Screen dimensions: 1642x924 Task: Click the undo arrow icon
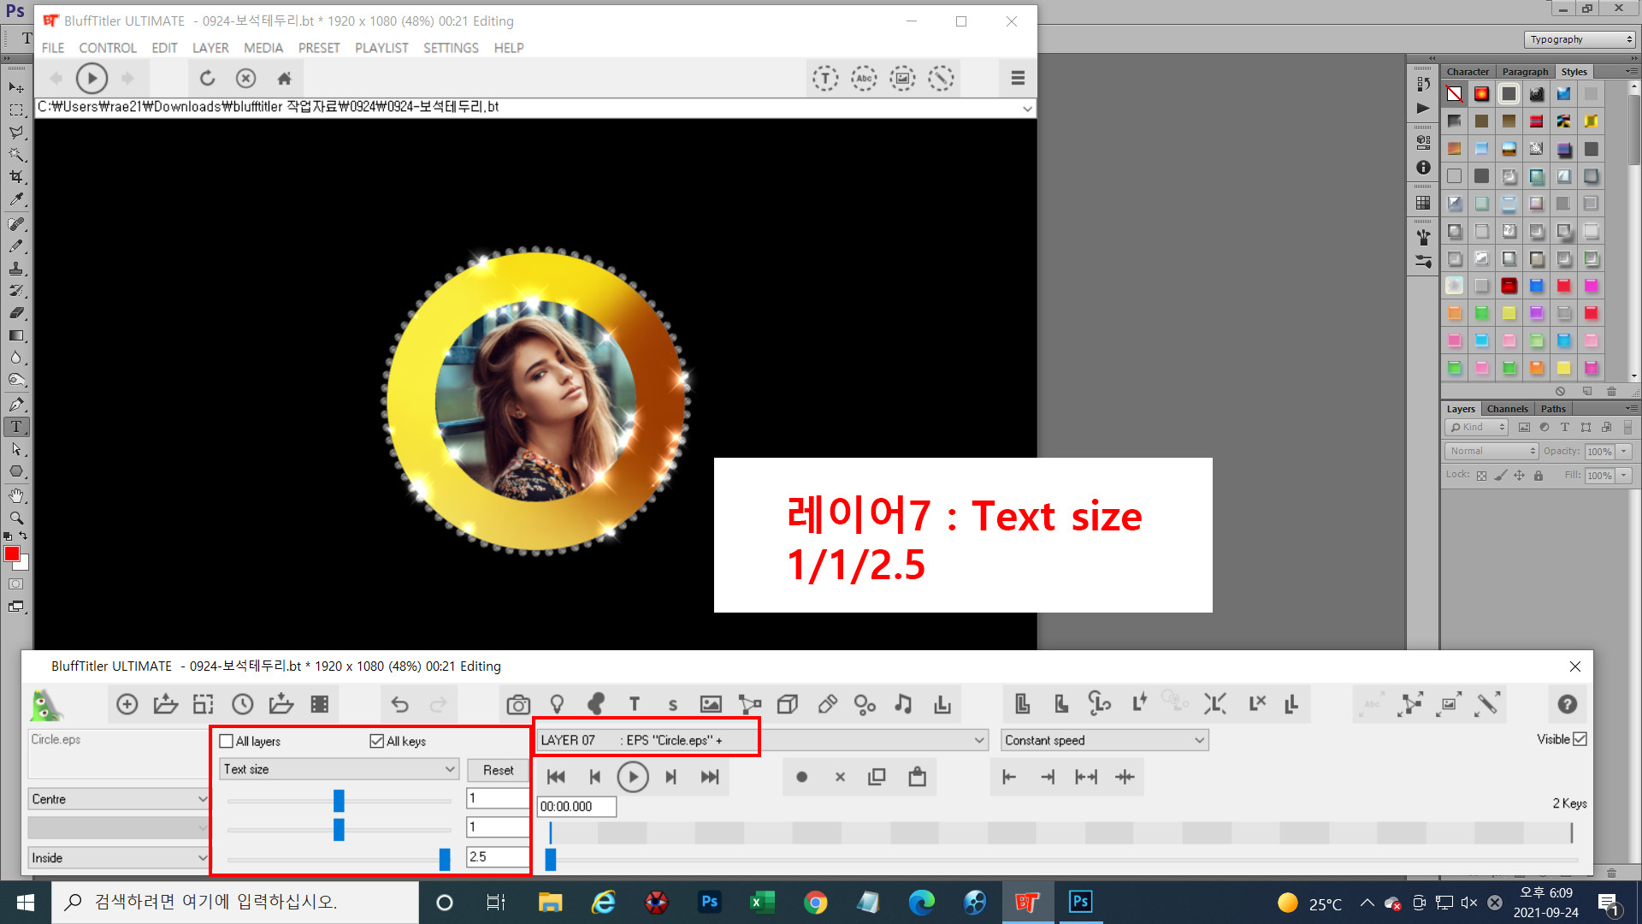(399, 704)
